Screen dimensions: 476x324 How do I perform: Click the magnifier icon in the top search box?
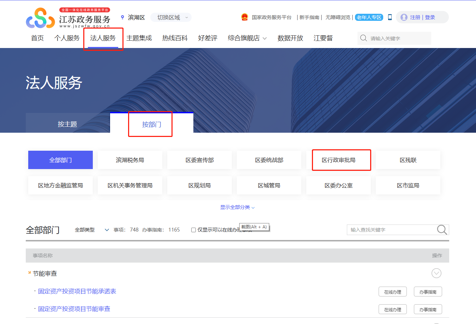(363, 38)
